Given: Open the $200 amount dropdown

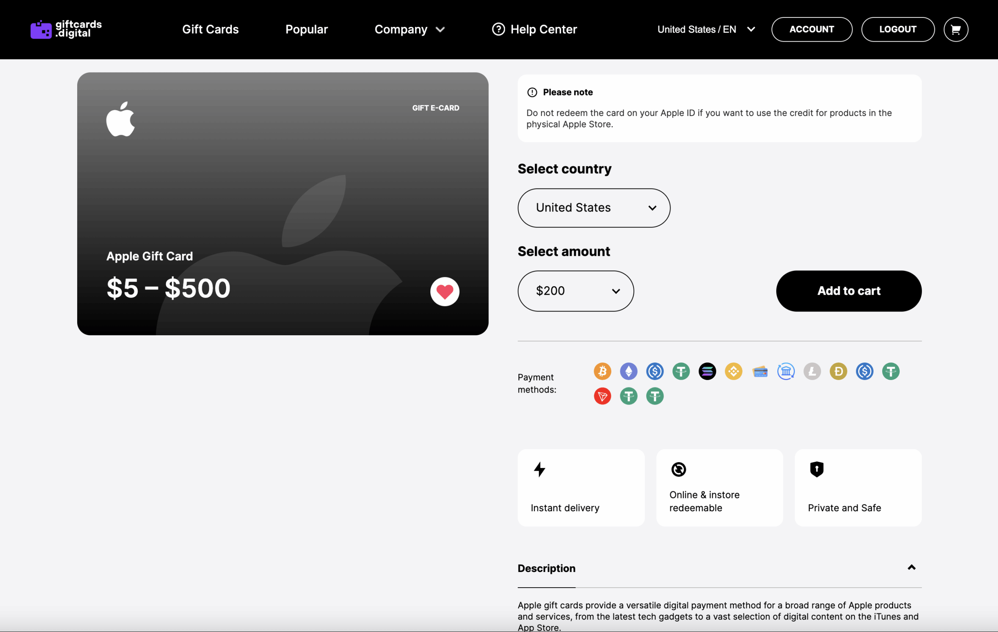Looking at the screenshot, I should [x=575, y=291].
